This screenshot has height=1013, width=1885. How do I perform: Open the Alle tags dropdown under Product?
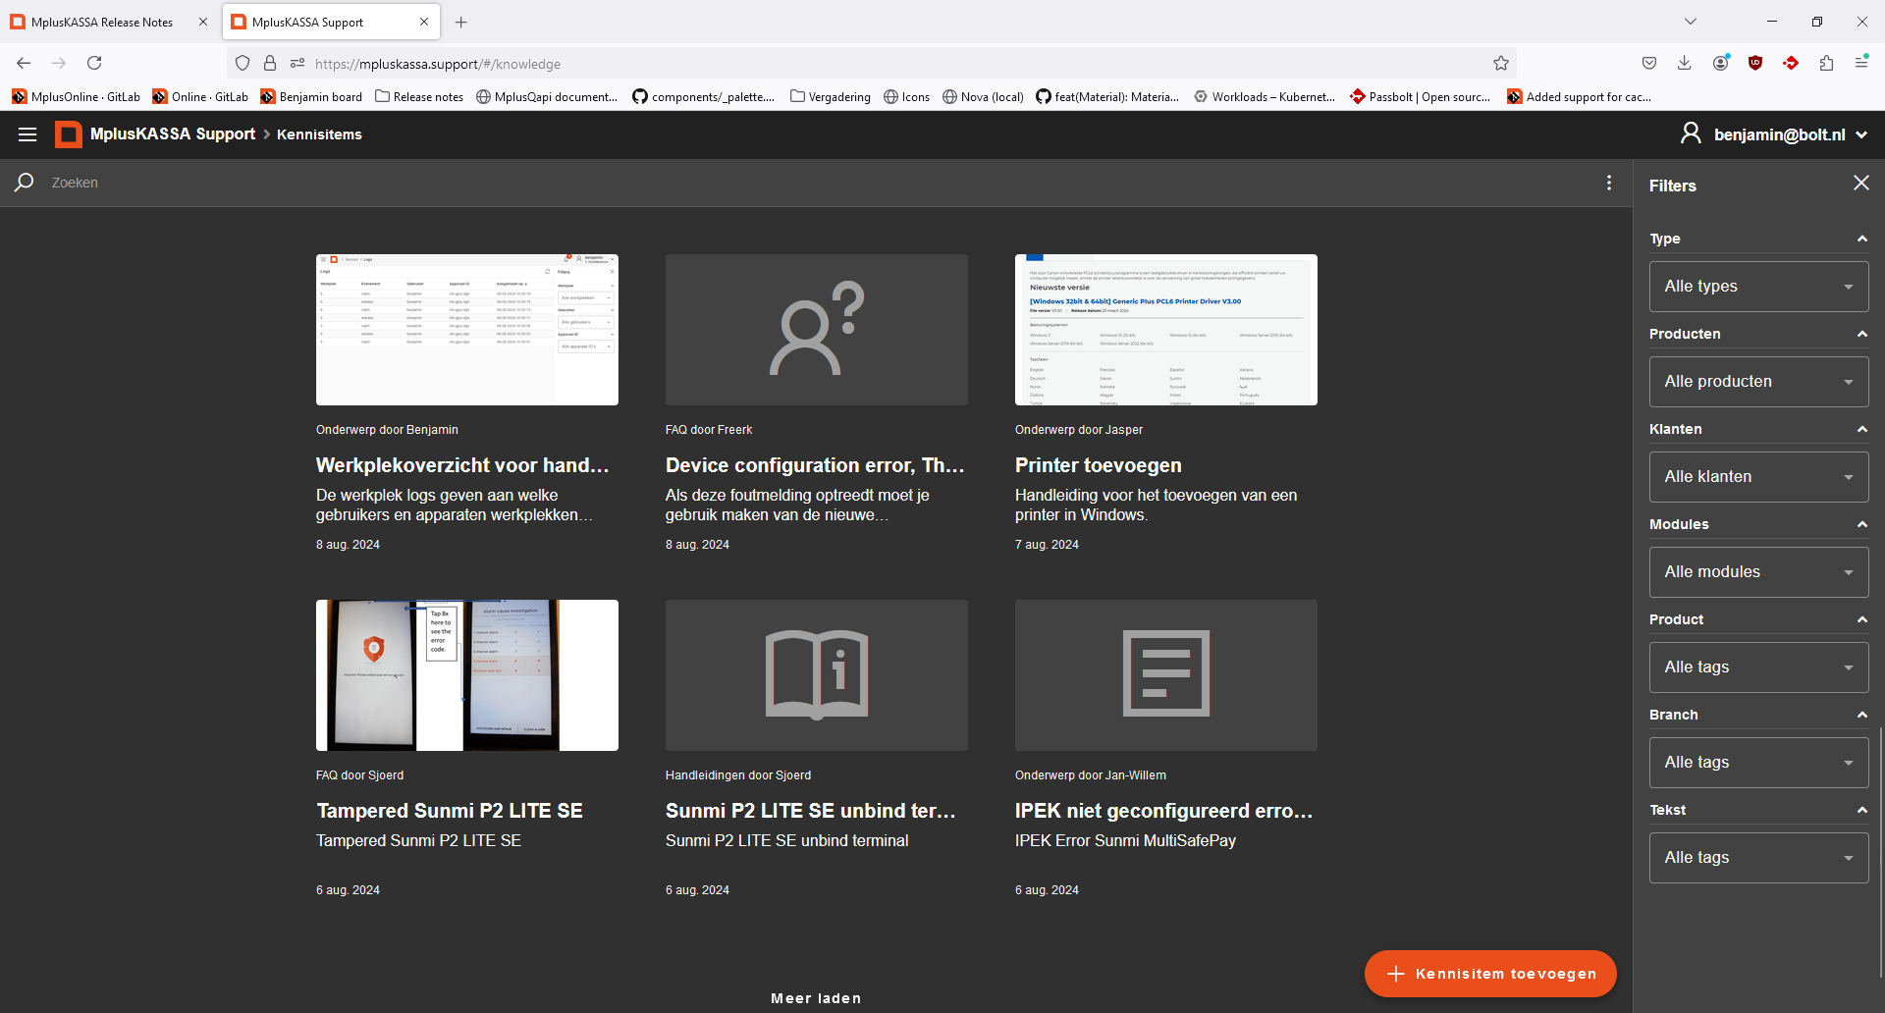[x=1758, y=667]
